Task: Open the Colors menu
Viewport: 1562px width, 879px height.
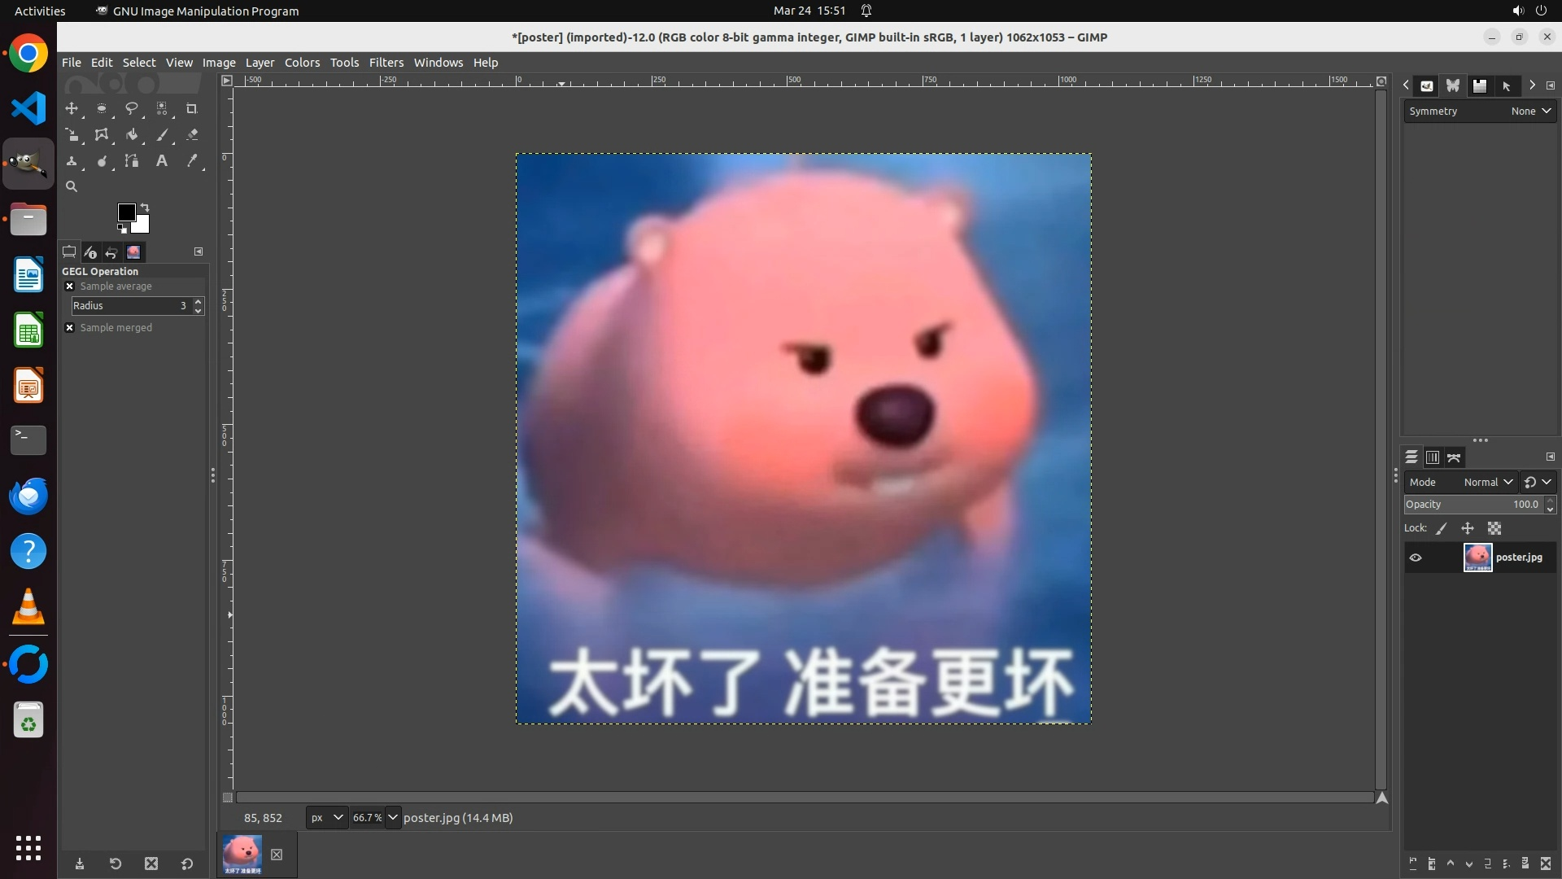Action: coord(302,63)
